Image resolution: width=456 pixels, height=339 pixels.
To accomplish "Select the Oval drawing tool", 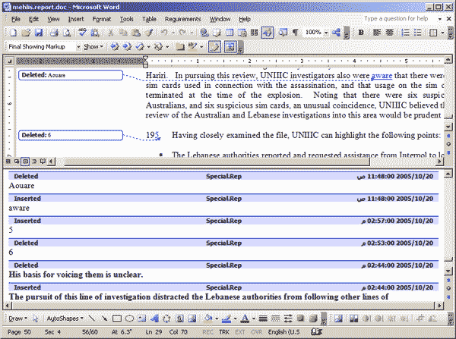I will point(128,318).
